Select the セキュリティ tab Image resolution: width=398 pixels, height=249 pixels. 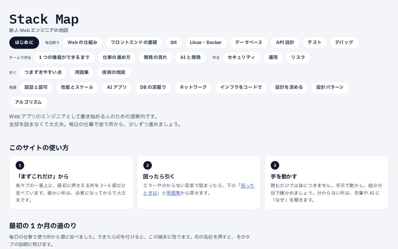pyautogui.click(x=241, y=57)
